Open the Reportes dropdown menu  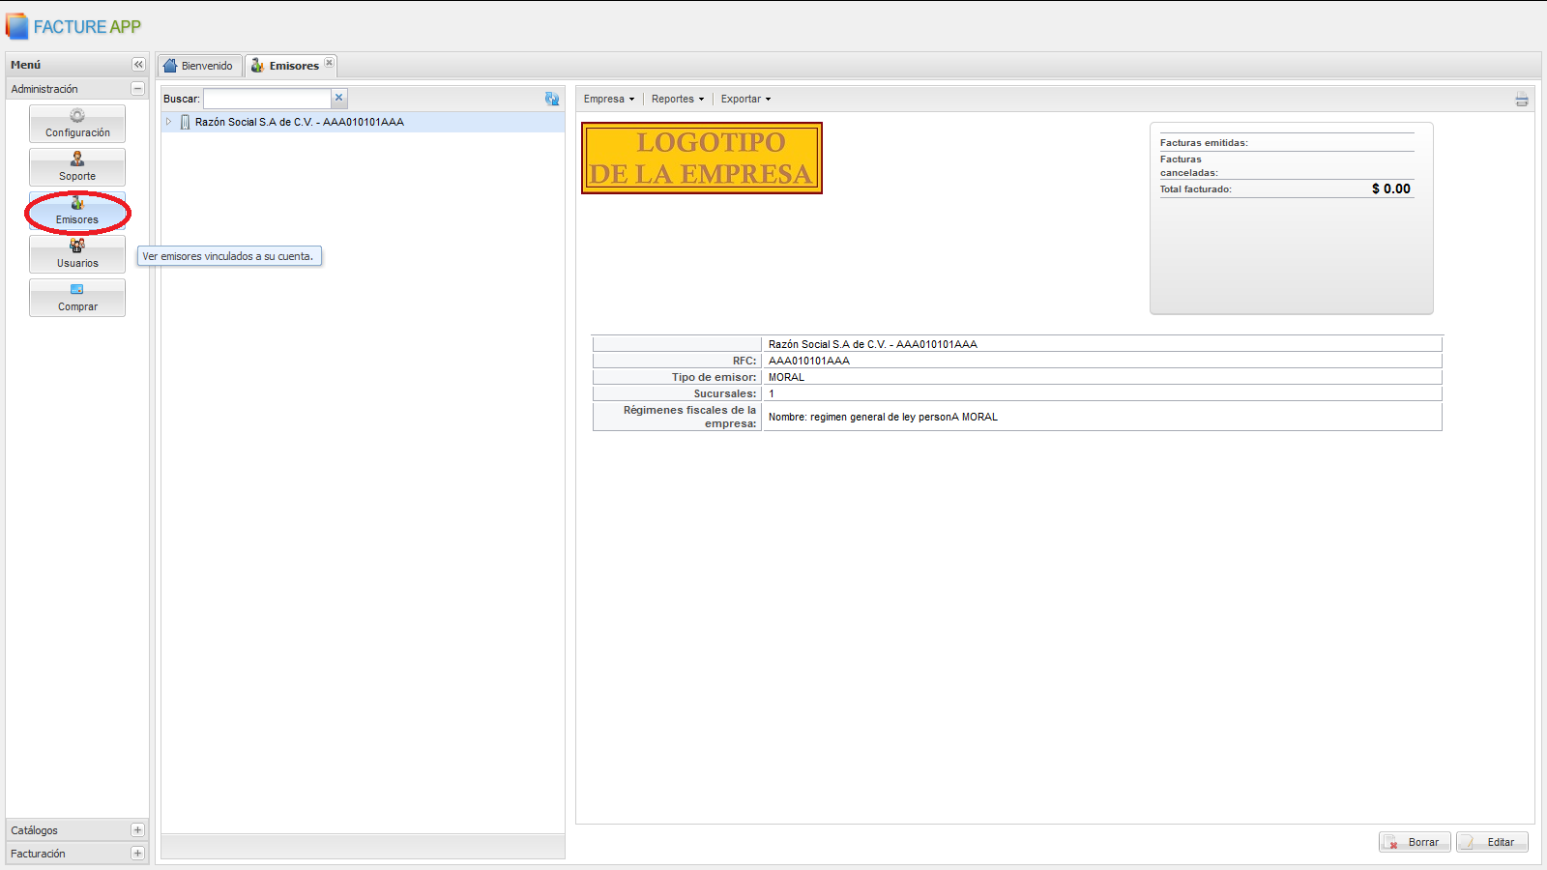tap(677, 99)
